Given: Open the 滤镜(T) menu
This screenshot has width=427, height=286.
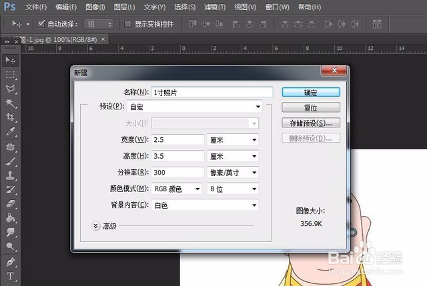Looking at the screenshot, I should point(215,7).
